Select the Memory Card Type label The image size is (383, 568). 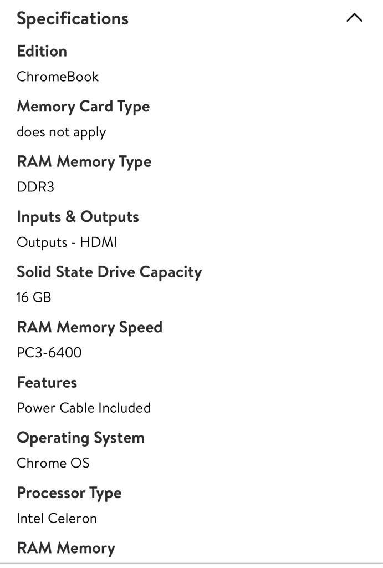(x=83, y=107)
